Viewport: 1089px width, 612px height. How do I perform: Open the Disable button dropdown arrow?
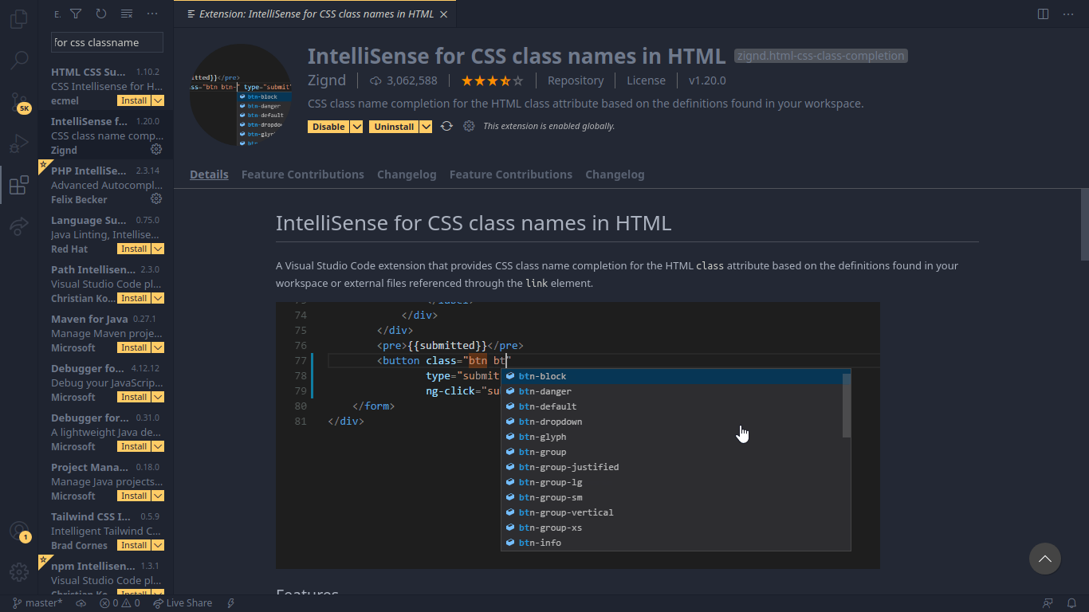(356, 127)
